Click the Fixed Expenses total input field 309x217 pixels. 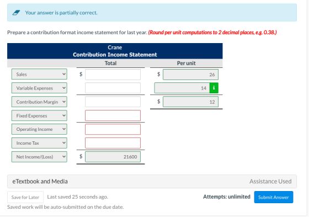tap(113, 115)
